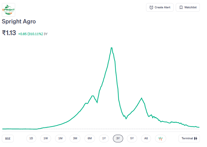Image resolution: width=207 pixels, height=147 pixels.
Task: Add stock to Watchlist
Action: (x=188, y=7)
